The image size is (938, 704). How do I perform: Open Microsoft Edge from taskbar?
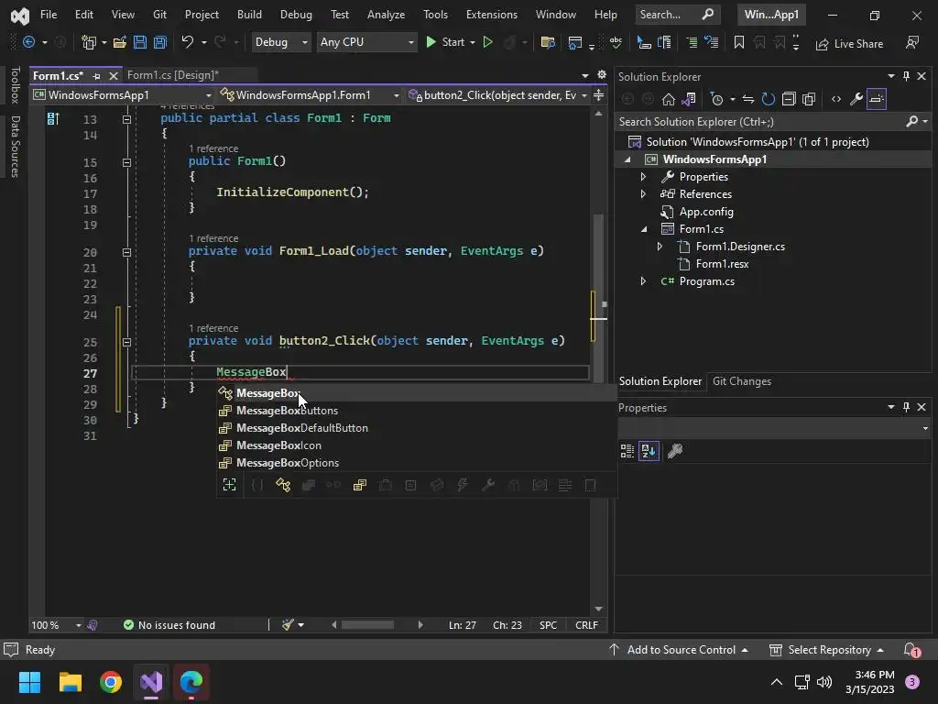coord(191,682)
